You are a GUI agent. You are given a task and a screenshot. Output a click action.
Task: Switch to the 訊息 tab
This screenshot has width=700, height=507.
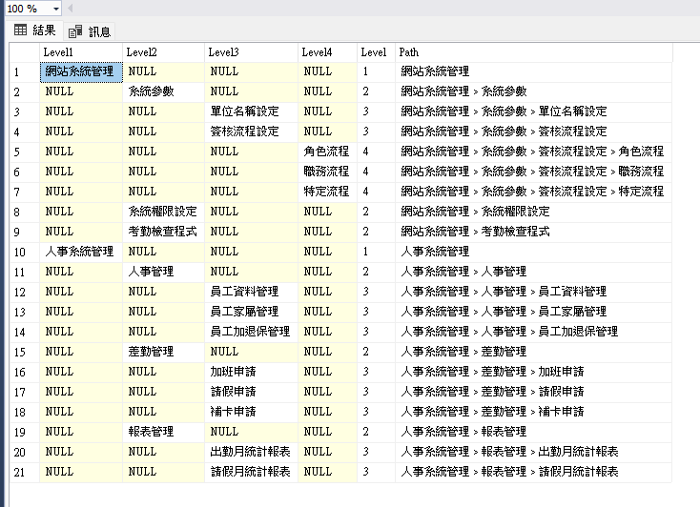(90, 31)
